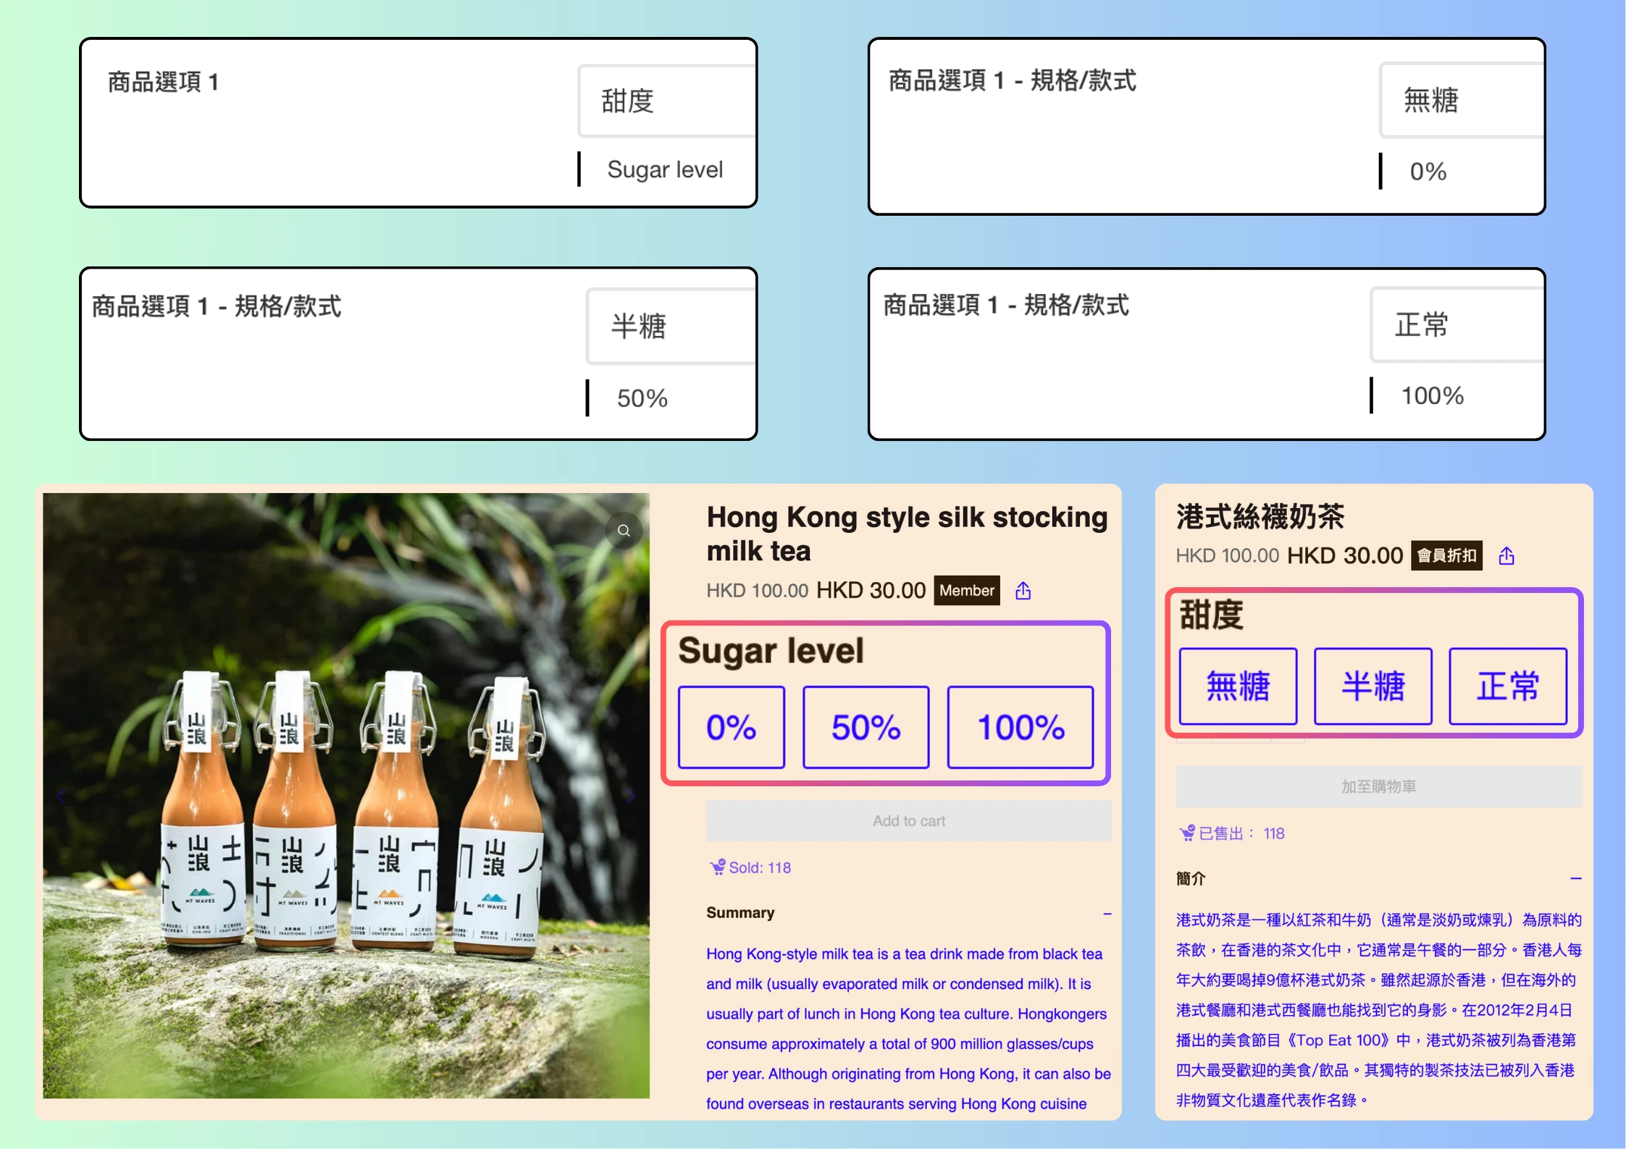Collapse the 簡介 section
1626x1149 pixels.
click(x=1575, y=879)
